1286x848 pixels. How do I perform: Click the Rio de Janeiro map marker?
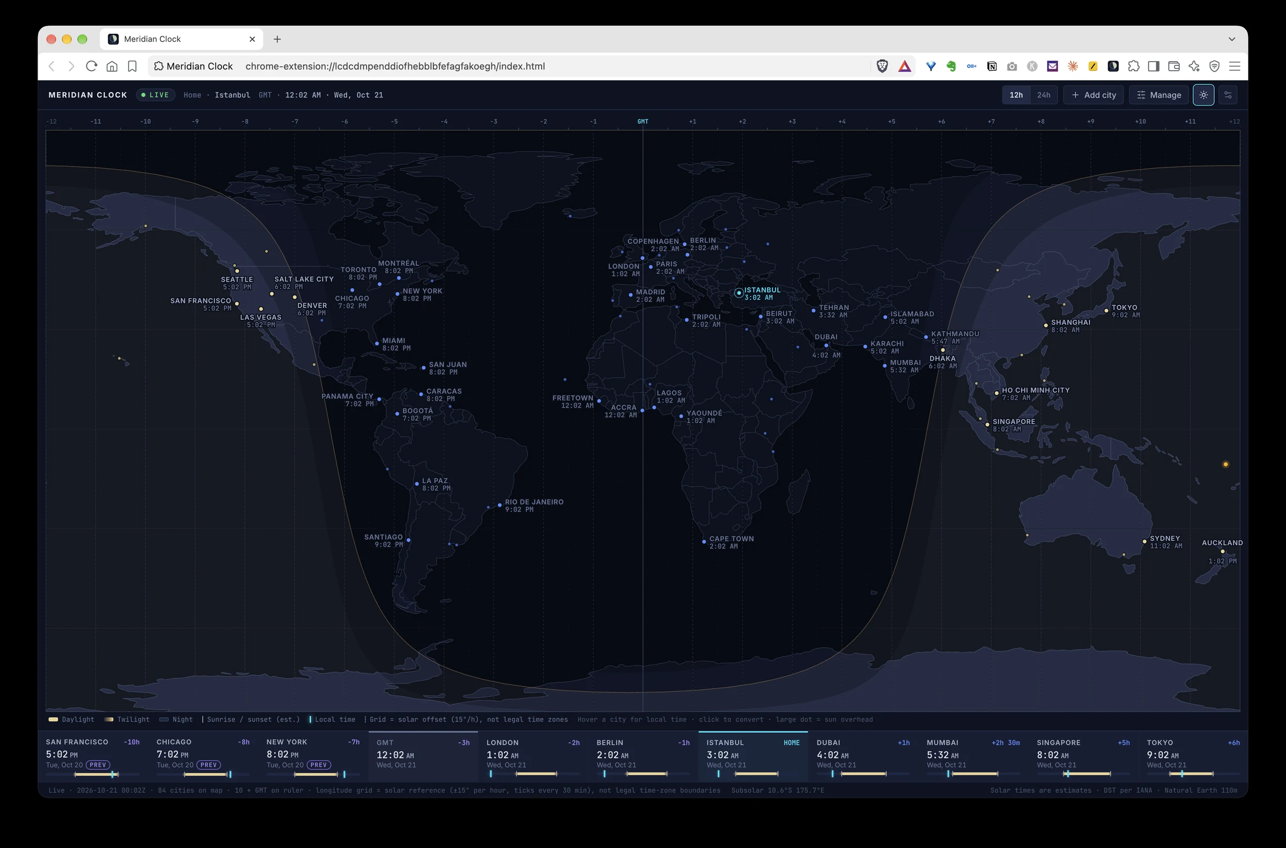point(499,505)
